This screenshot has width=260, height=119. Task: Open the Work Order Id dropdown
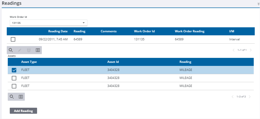pos(49,23)
